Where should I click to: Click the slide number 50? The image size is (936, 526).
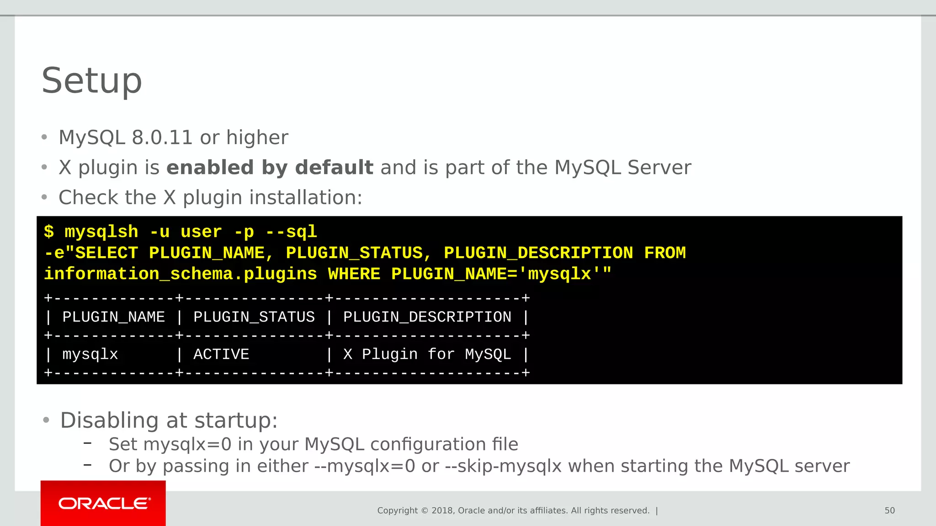(x=889, y=510)
